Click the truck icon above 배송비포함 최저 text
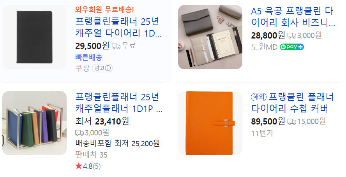The height and width of the screenshot is (177, 346). pyautogui.click(x=79, y=133)
